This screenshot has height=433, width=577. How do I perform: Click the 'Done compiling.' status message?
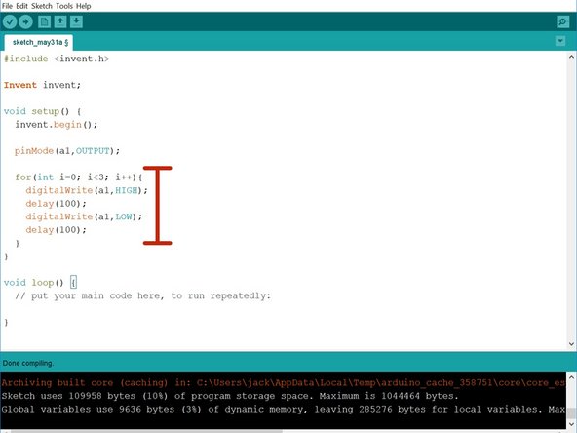pos(28,363)
